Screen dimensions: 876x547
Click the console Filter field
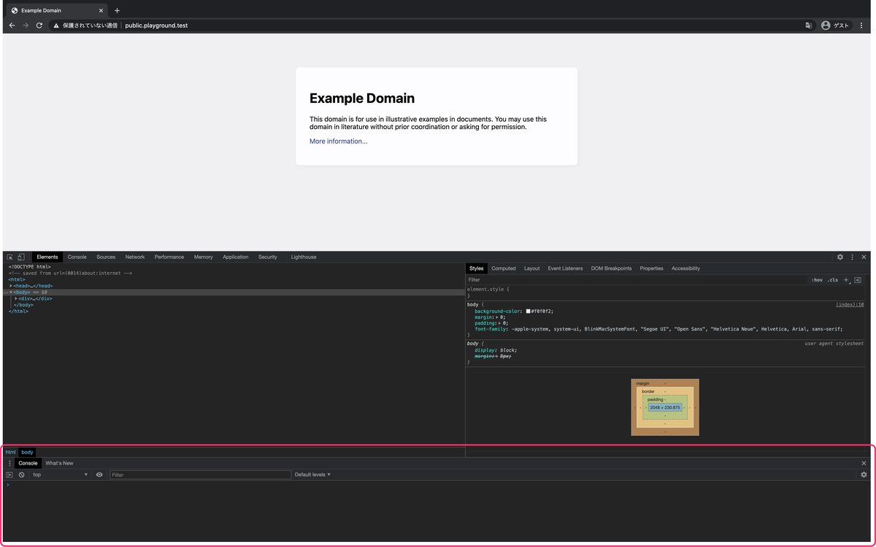200,475
